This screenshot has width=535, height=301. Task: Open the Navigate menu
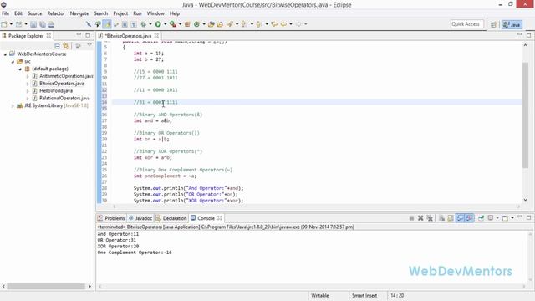click(79, 13)
